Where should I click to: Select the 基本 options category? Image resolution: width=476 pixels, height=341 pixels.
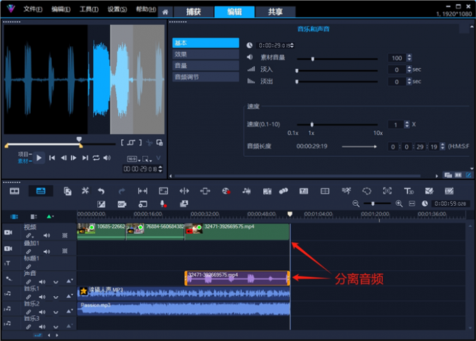206,43
